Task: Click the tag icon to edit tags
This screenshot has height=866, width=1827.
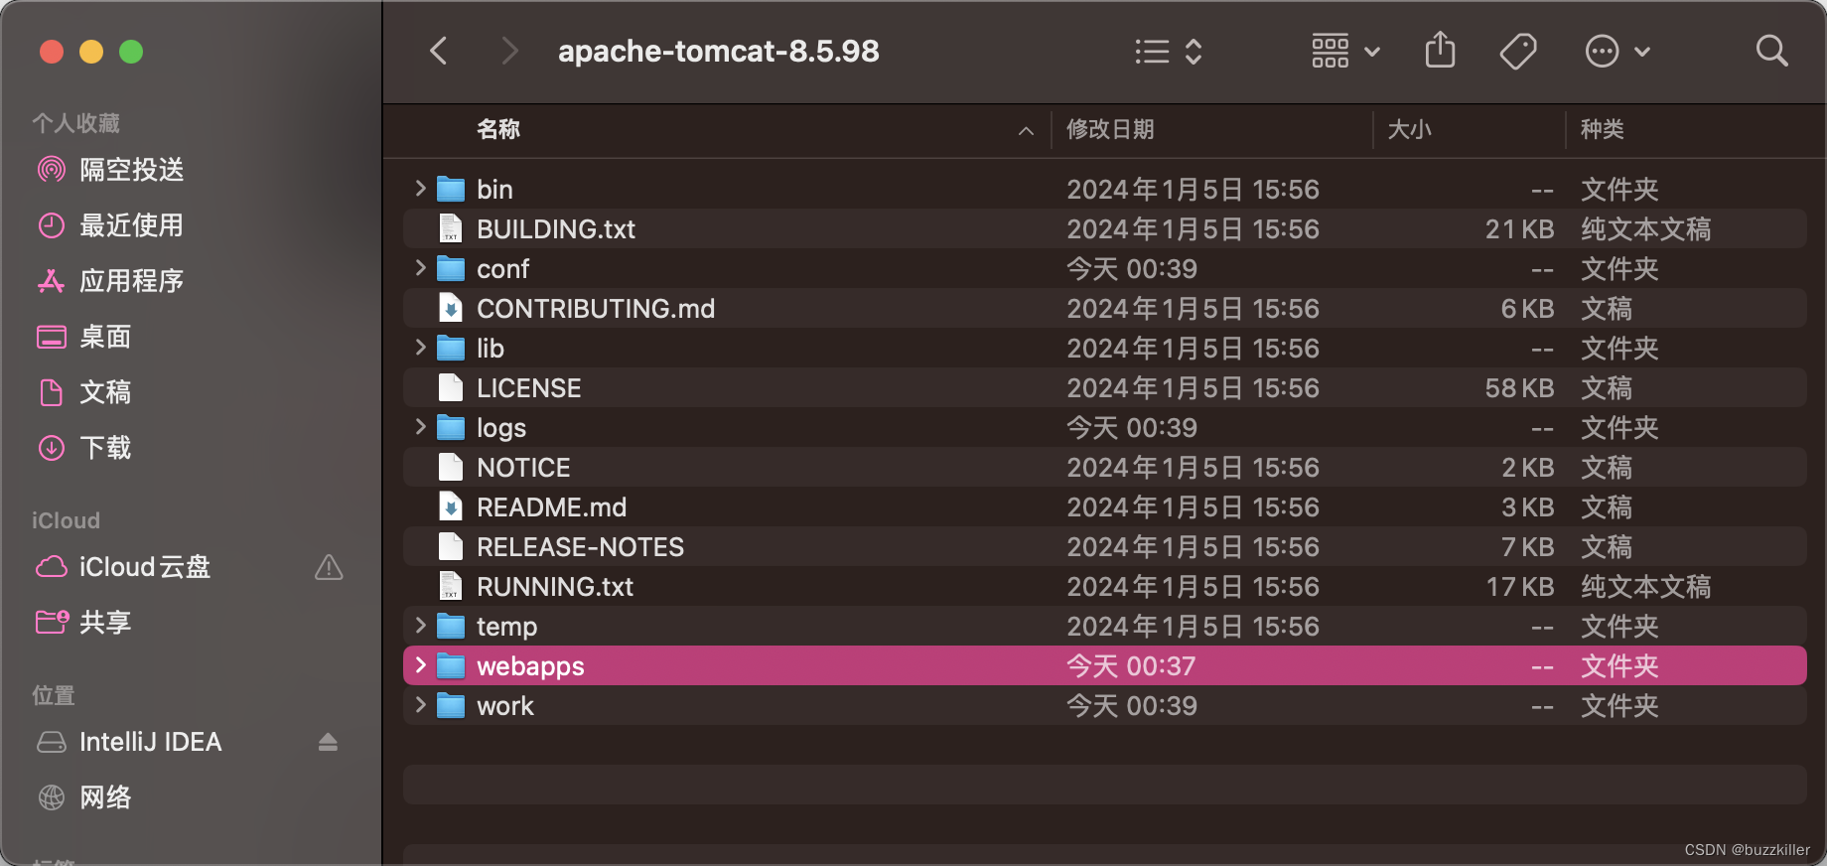Action: [x=1518, y=51]
